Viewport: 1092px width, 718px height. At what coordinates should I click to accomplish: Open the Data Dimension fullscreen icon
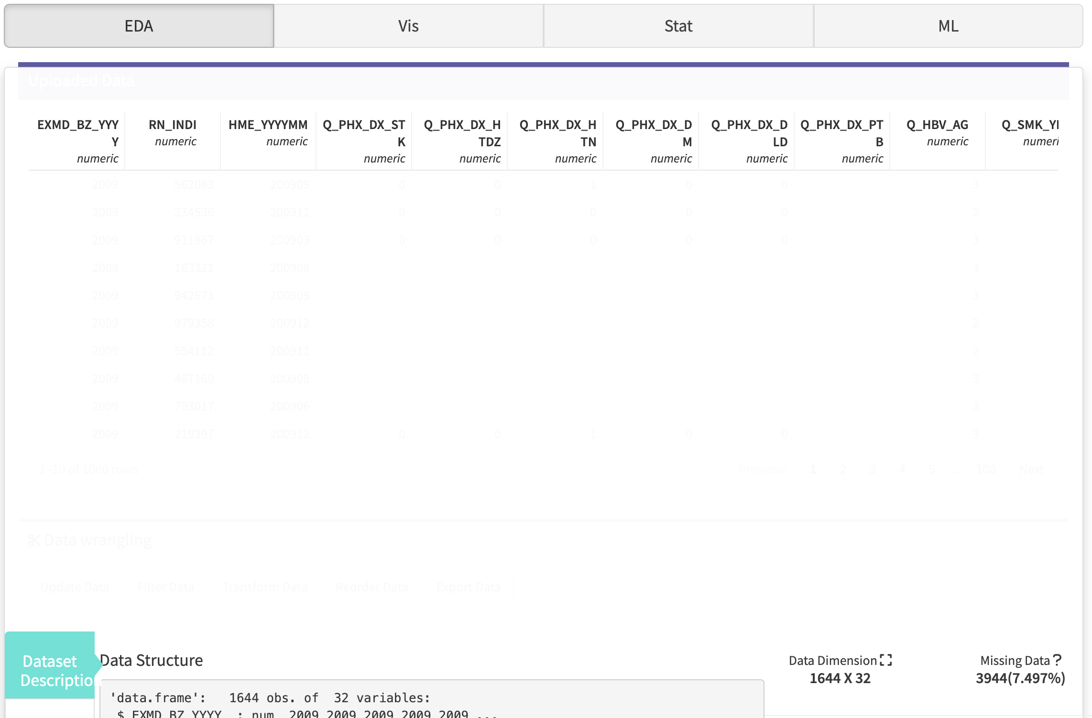click(x=887, y=659)
